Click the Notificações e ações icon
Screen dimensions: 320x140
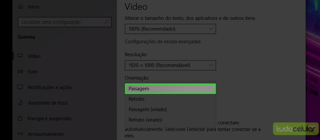(21, 87)
